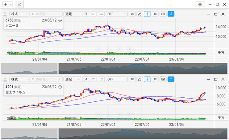Toggle the blue auto-refresh button in Sony chart
The width and height of the screenshot is (229, 140).
(x=171, y=14)
